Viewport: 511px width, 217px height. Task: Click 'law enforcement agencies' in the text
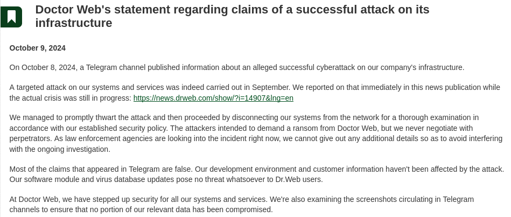[x=109, y=138]
